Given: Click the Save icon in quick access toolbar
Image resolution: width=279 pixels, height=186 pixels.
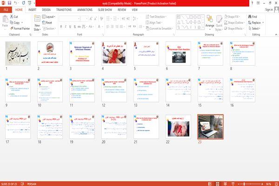Looking at the screenshot, I should [x=9, y=3].
